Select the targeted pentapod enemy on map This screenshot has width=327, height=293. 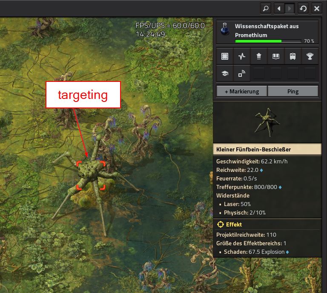pos(91,175)
